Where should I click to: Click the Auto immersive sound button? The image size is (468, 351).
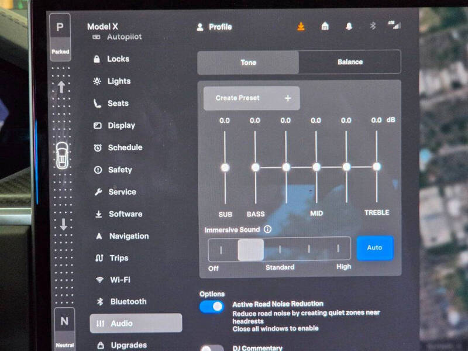click(x=375, y=247)
